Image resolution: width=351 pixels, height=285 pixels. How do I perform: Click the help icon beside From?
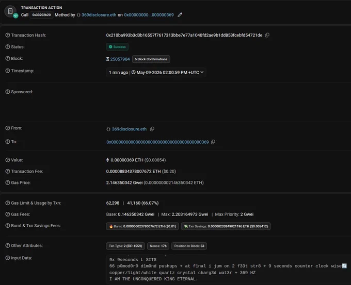click(8, 128)
